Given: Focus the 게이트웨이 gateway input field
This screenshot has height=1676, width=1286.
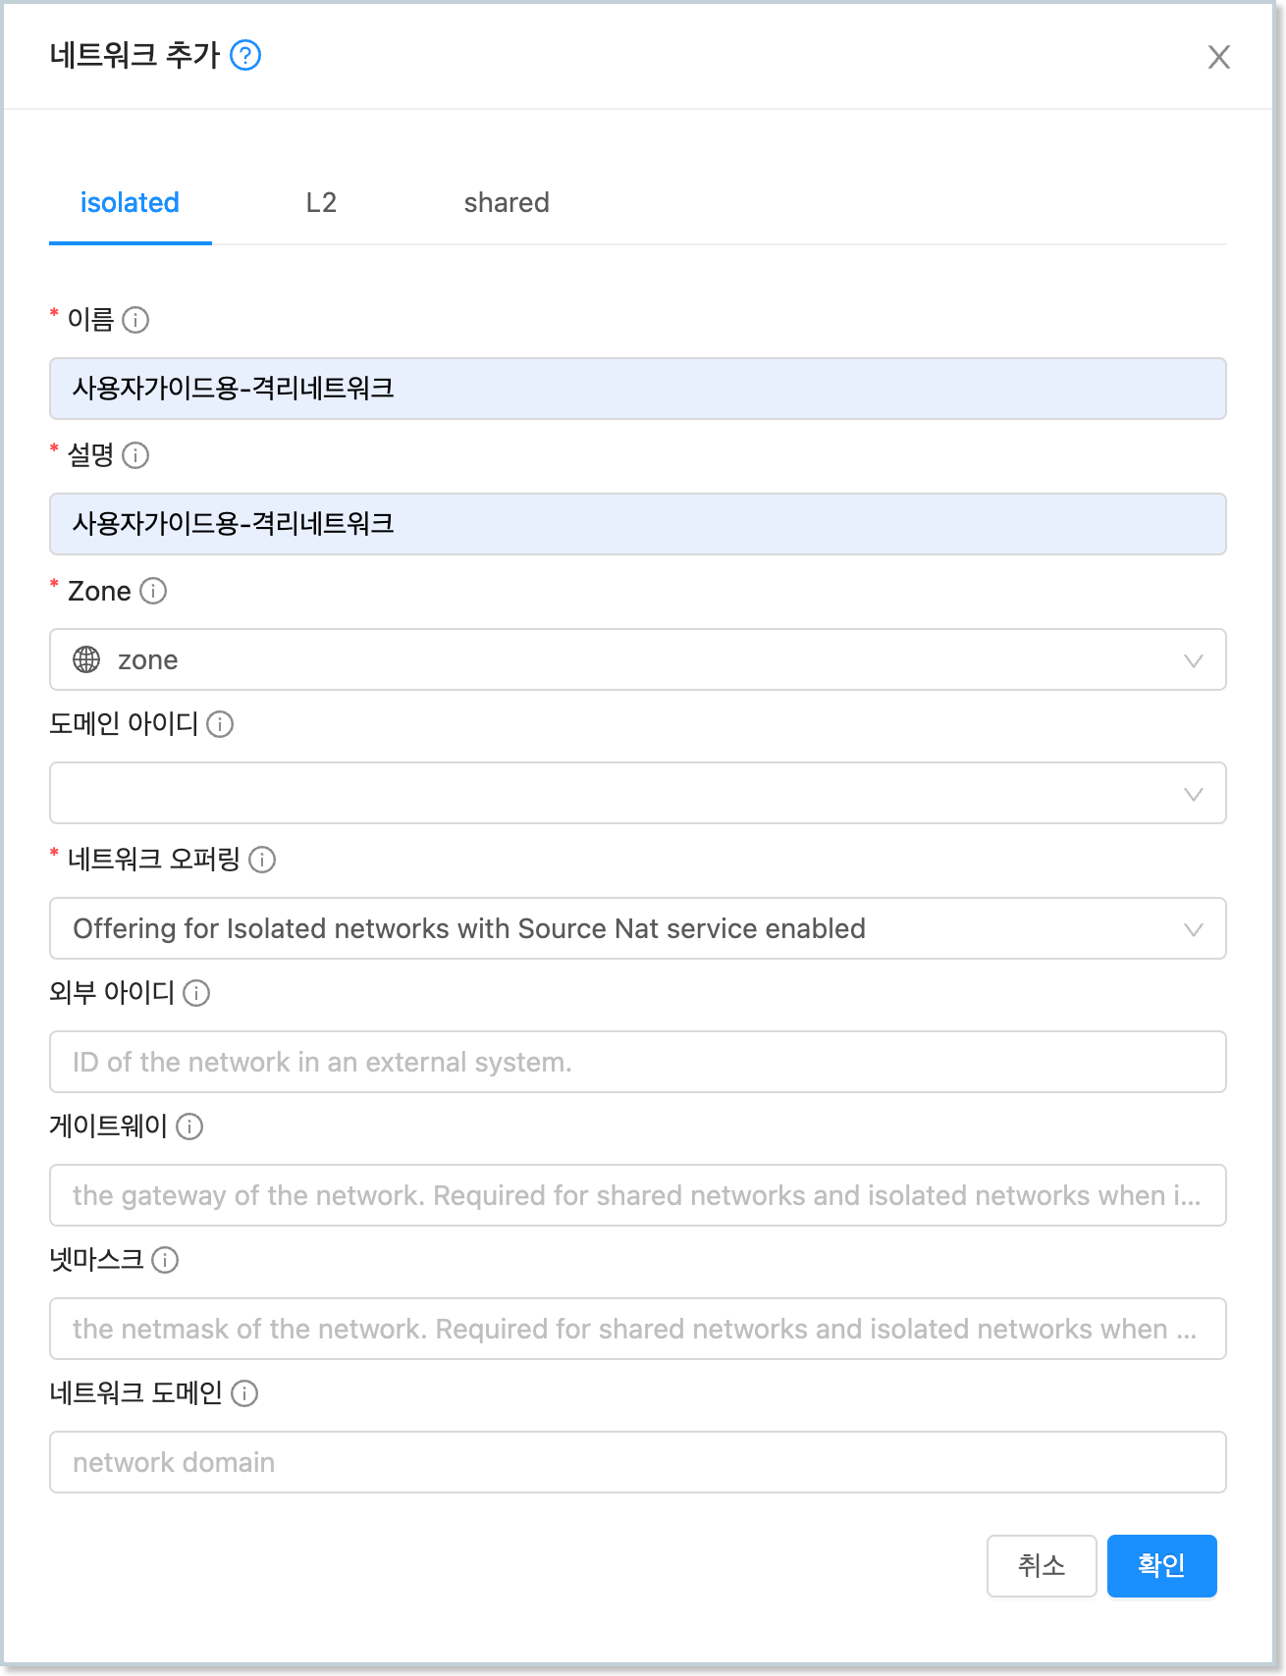Looking at the screenshot, I should tap(637, 1195).
